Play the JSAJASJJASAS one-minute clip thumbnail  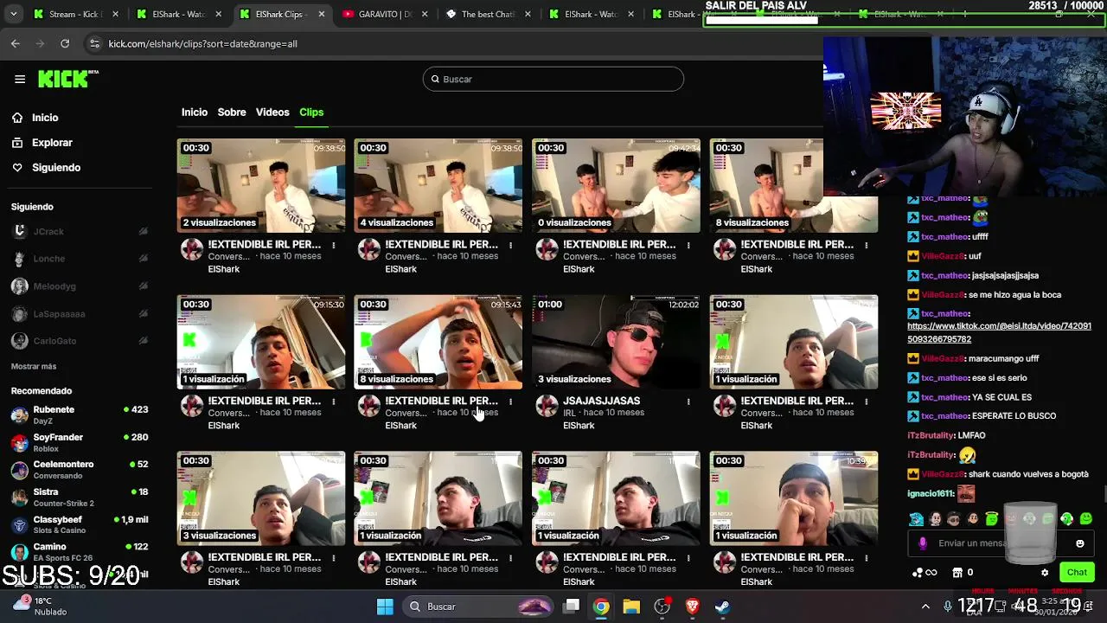coord(616,342)
